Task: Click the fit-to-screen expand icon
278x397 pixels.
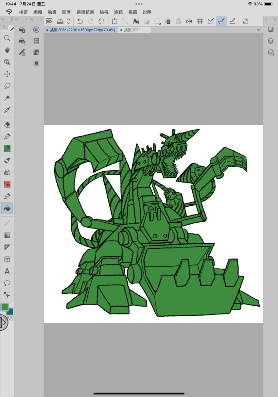Action: 245,21
